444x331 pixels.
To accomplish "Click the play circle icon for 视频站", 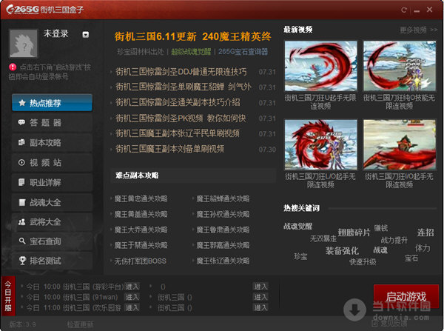I will (x=21, y=162).
